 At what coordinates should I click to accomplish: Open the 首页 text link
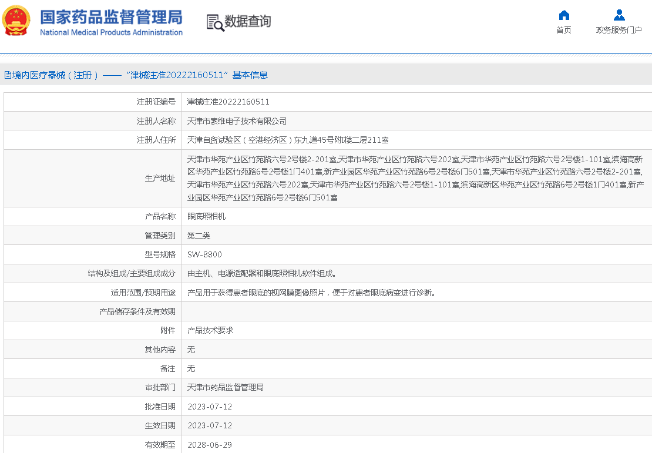[564, 31]
